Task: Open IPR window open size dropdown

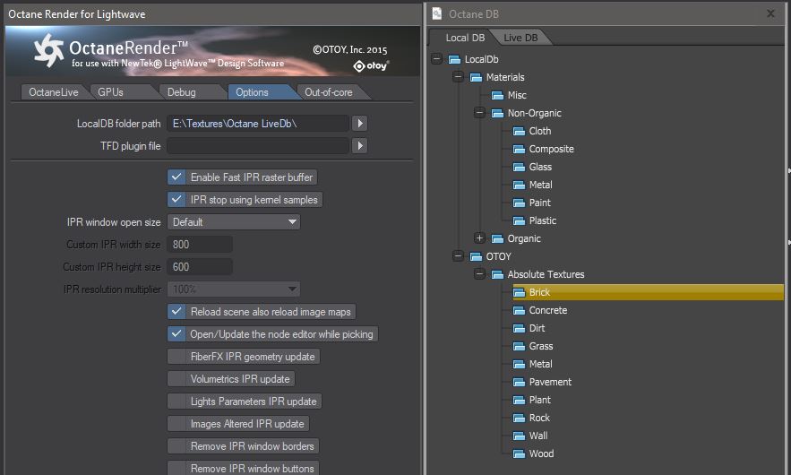Action: (234, 222)
